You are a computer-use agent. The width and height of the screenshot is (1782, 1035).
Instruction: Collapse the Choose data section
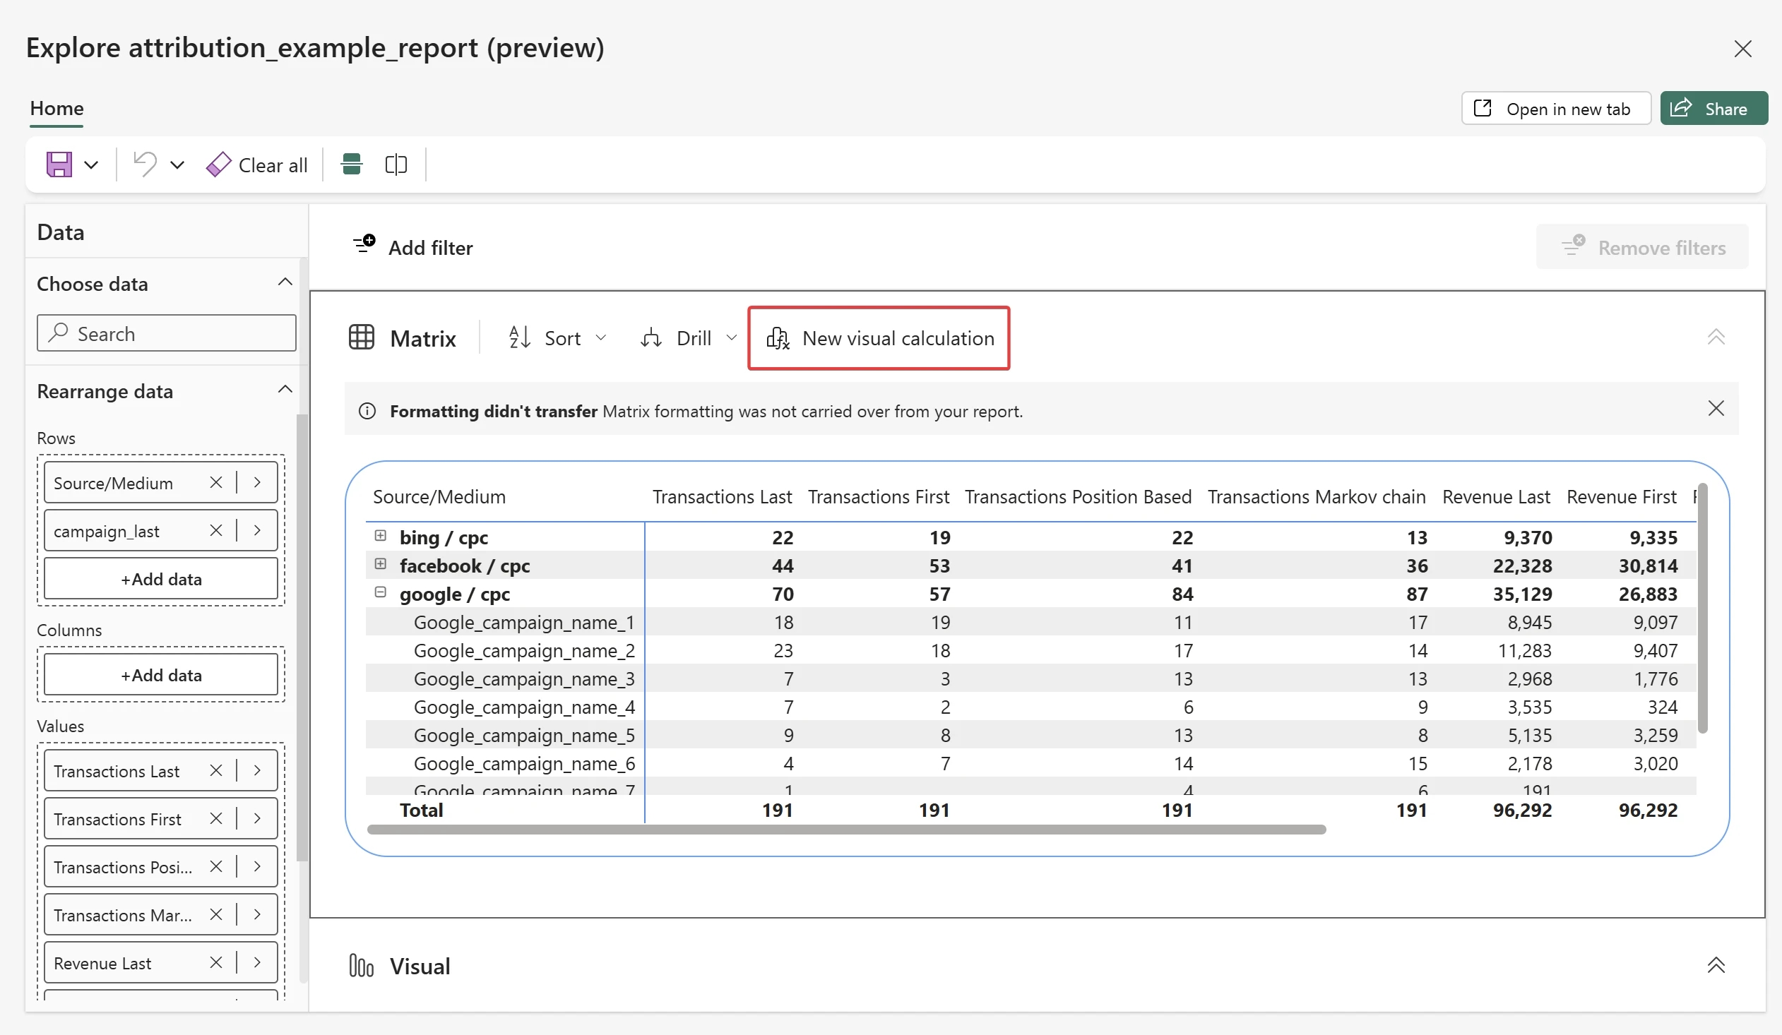pos(285,282)
